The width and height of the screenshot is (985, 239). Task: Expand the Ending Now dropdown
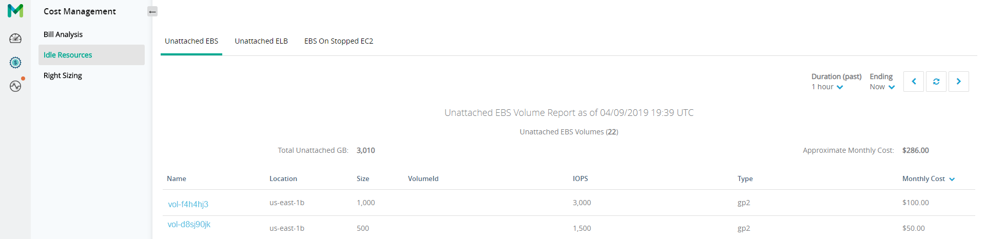tap(882, 87)
